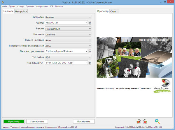Screen dimensions: 175x130
Task: Open the Сканер menu
Action: point(20,6)
